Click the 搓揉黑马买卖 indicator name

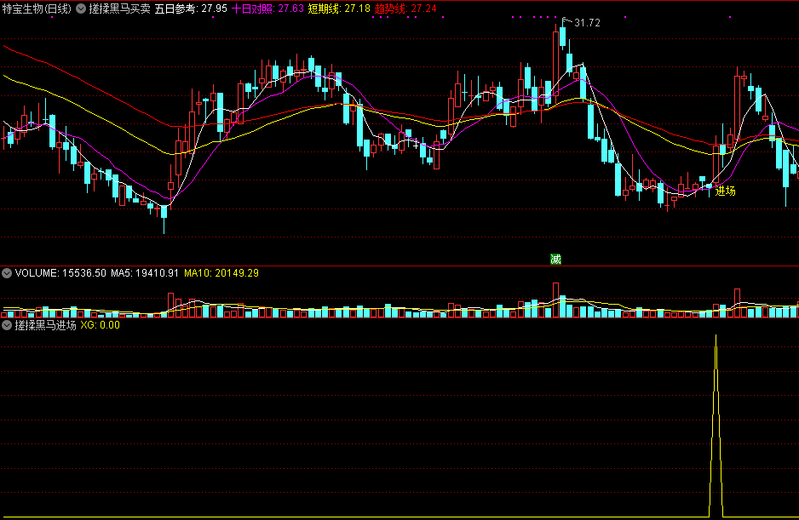[120, 9]
